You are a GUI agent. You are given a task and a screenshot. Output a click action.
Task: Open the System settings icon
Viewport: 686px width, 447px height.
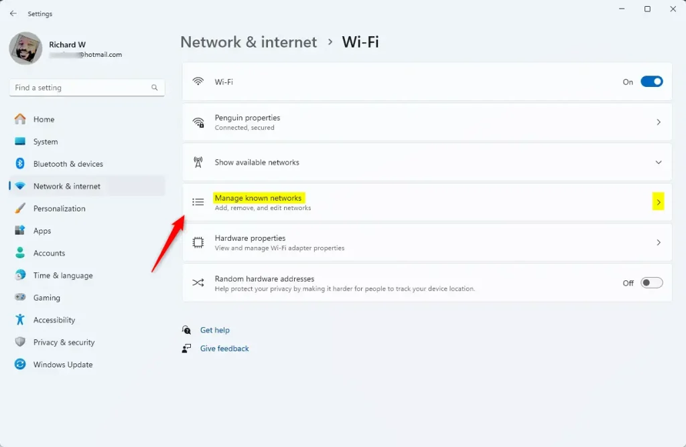pos(21,141)
